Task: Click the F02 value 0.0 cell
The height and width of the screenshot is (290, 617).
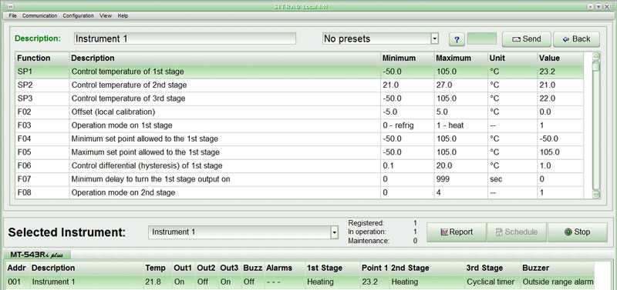Action: pyautogui.click(x=560, y=112)
